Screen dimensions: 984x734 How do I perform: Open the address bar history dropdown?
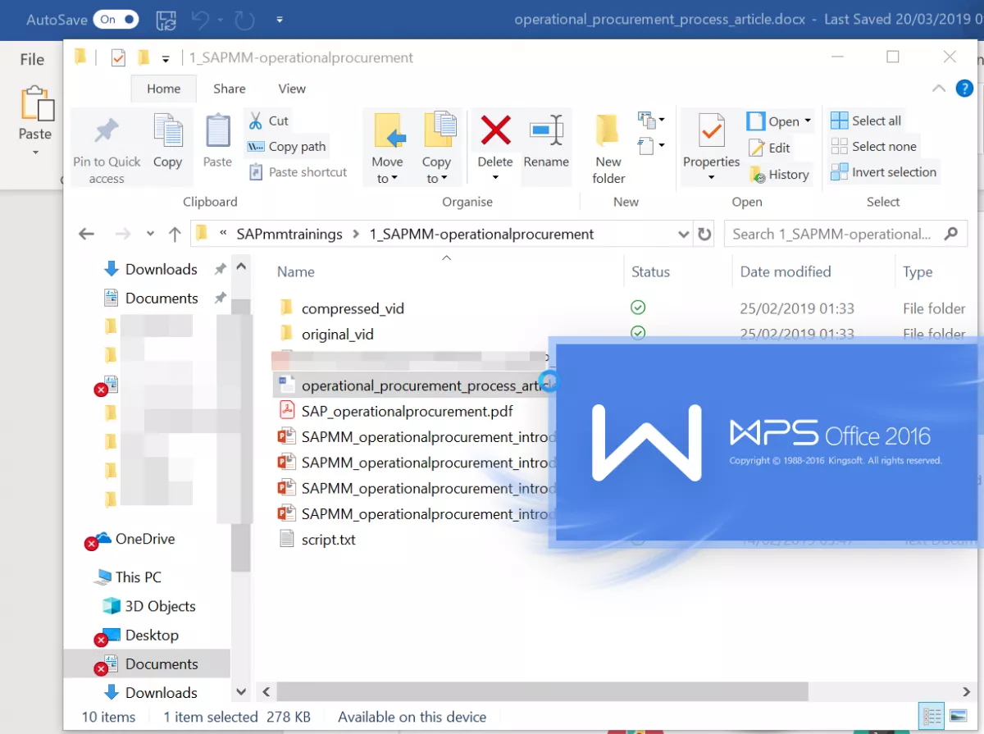pyautogui.click(x=684, y=234)
